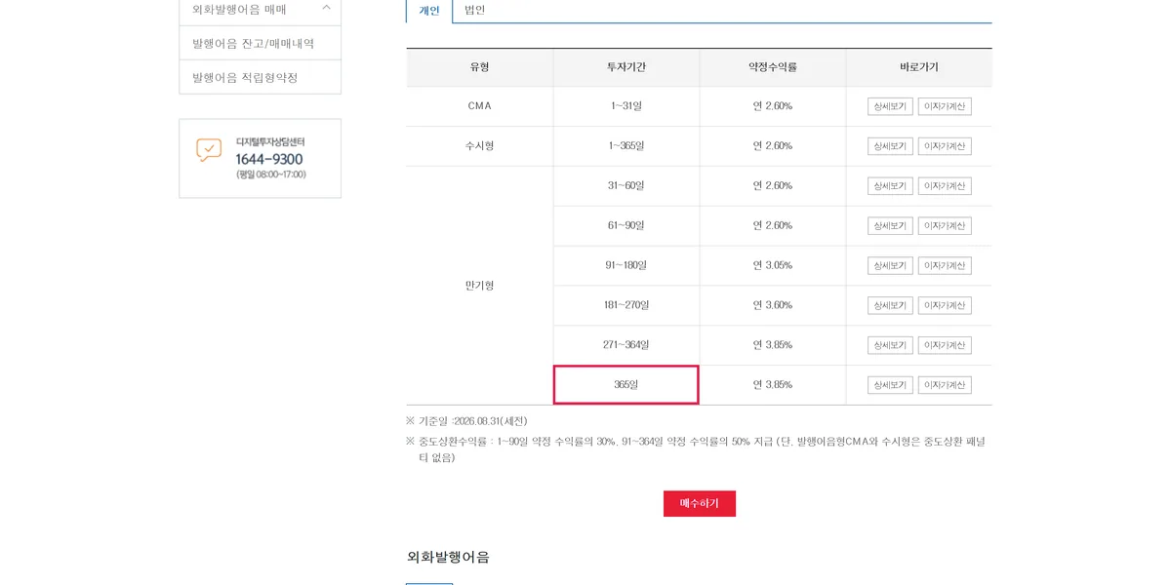Switch to the 법인 tab
The height and width of the screenshot is (585, 1171).
coord(475,11)
